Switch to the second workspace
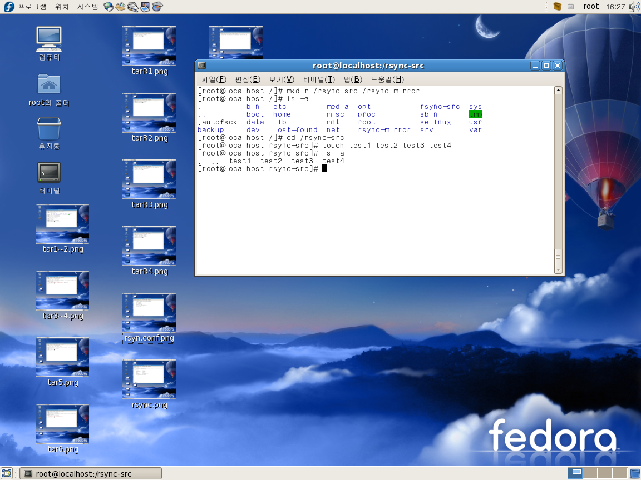This screenshot has height=480, width=641. click(x=590, y=473)
